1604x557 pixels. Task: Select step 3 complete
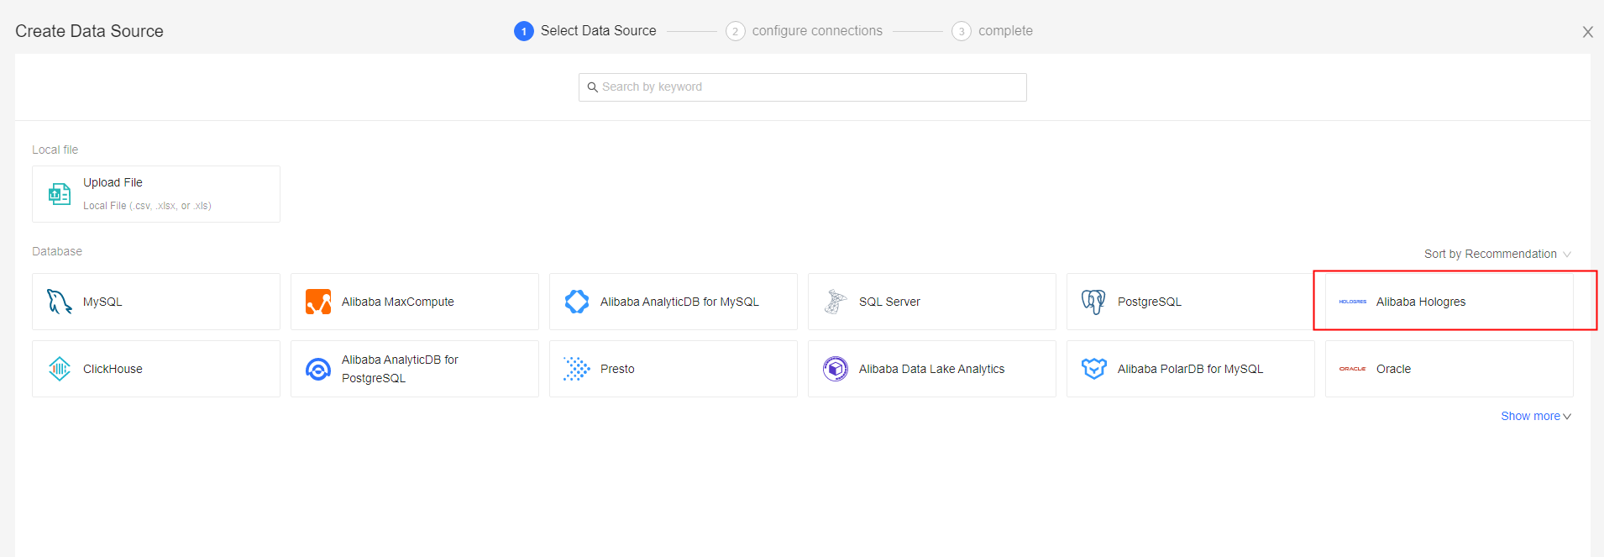coord(992,31)
